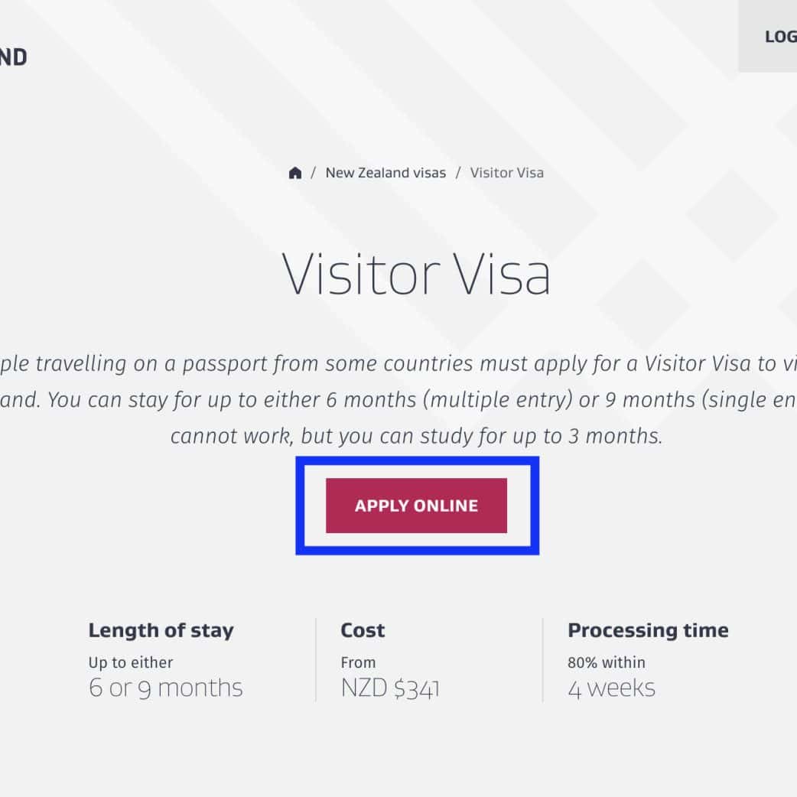This screenshot has height=797, width=797.
Task: Click the Cost heading
Action: coord(363,630)
